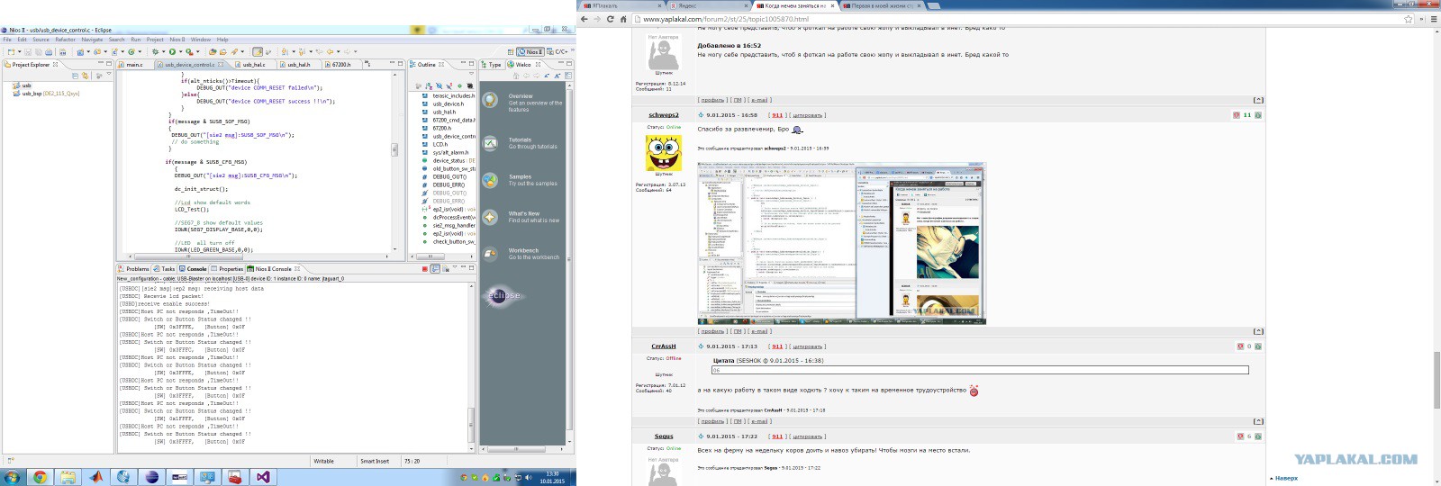Select the usb project in Project Explorer
1441x486 pixels.
[23, 85]
